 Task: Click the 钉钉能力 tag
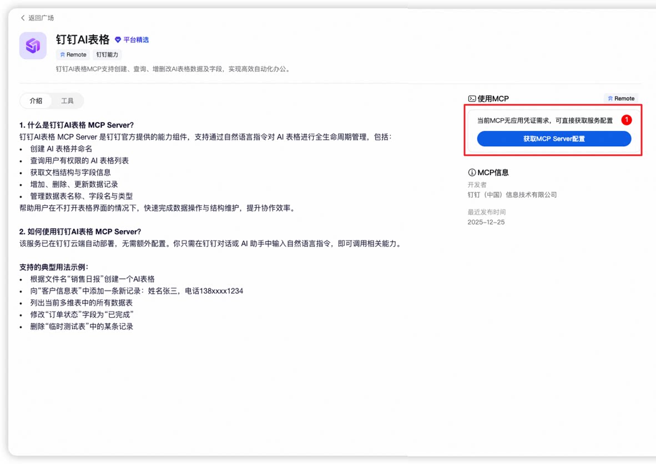click(x=107, y=55)
